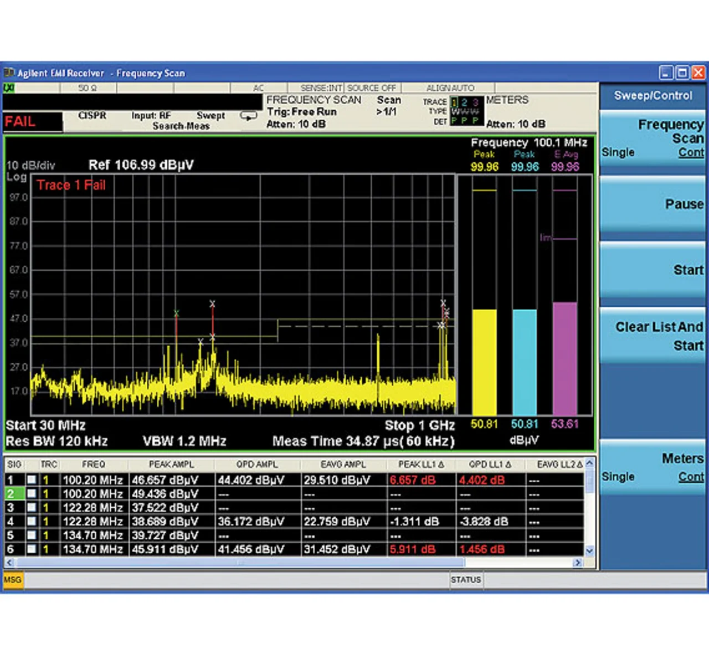Click the CISPR setting label

92,115
